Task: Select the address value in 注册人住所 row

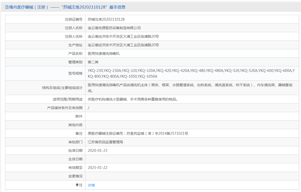Action: click(x=123, y=36)
